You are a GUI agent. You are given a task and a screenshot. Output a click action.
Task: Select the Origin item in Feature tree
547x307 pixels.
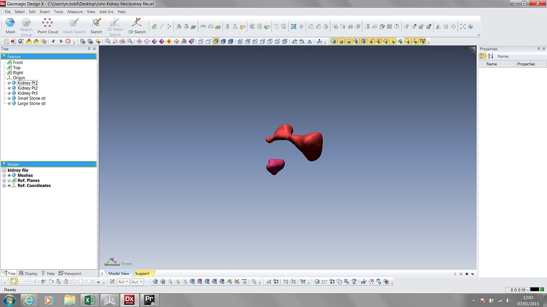19,78
